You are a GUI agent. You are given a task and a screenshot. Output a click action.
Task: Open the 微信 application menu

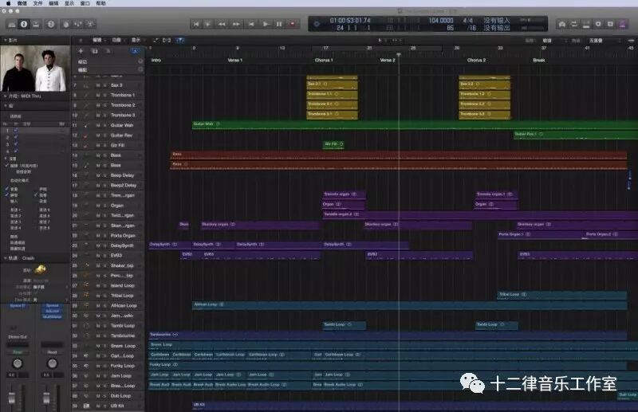click(22, 3)
